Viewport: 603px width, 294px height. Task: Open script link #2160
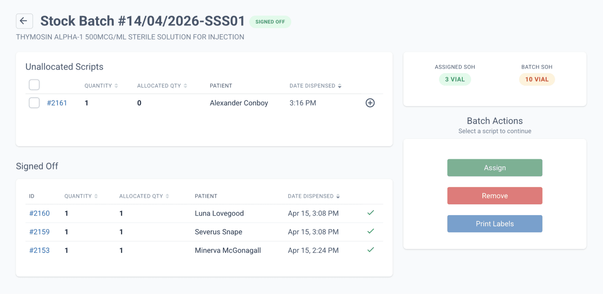[x=39, y=214]
